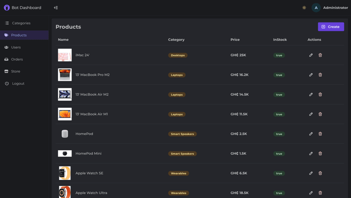Click the 13' MacBook Pro M2 name
Image resolution: width=351 pixels, height=198 pixels.
tap(92, 75)
